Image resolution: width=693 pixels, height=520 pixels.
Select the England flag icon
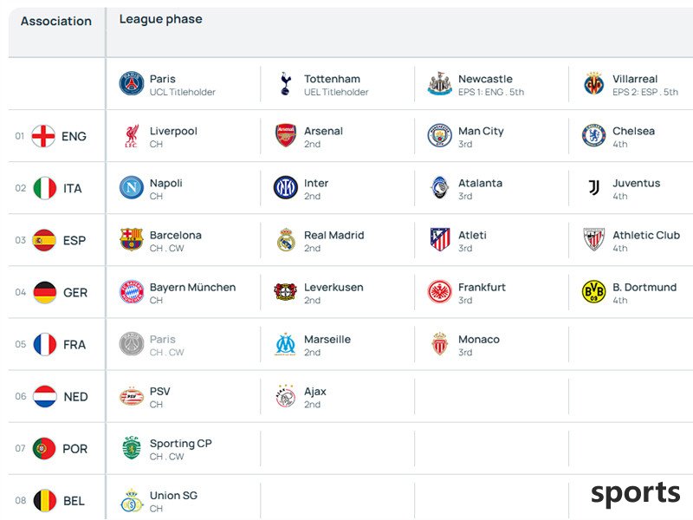pyautogui.click(x=43, y=136)
